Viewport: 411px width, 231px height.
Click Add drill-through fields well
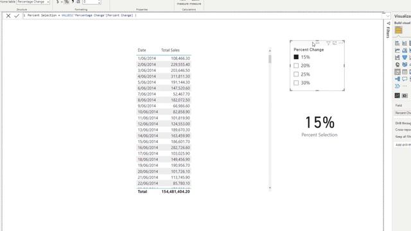pyautogui.click(x=403, y=145)
